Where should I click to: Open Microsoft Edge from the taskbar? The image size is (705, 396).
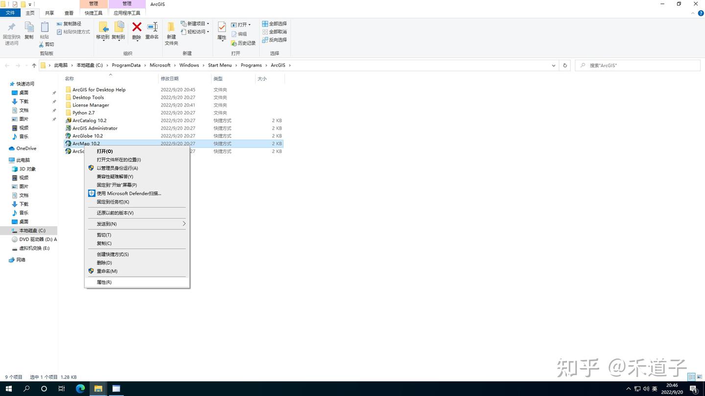pos(80,389)
